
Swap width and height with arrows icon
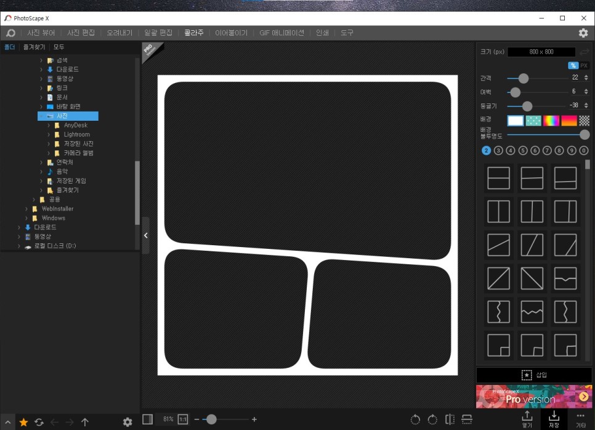click(x=585, y=52)
